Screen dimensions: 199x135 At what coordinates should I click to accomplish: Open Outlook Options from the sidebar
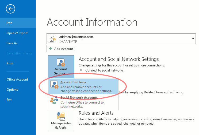12,90
